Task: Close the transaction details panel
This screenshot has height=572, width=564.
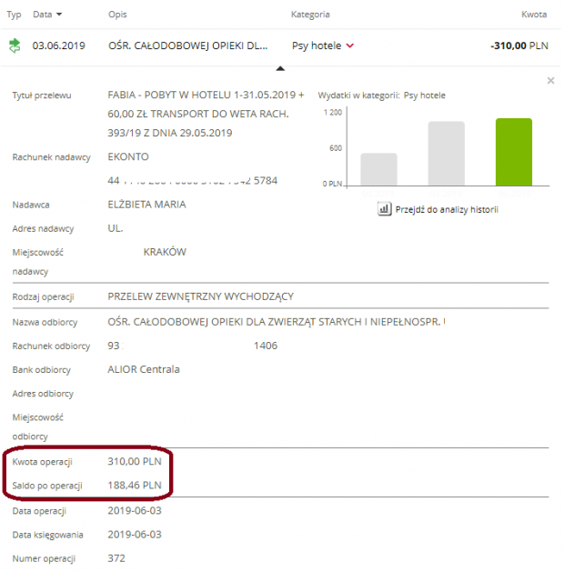Action: [550, 81]
